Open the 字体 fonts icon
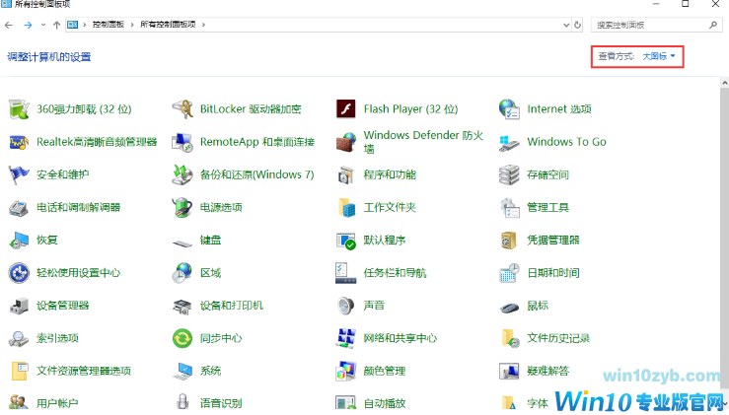 tap(509, 403)
